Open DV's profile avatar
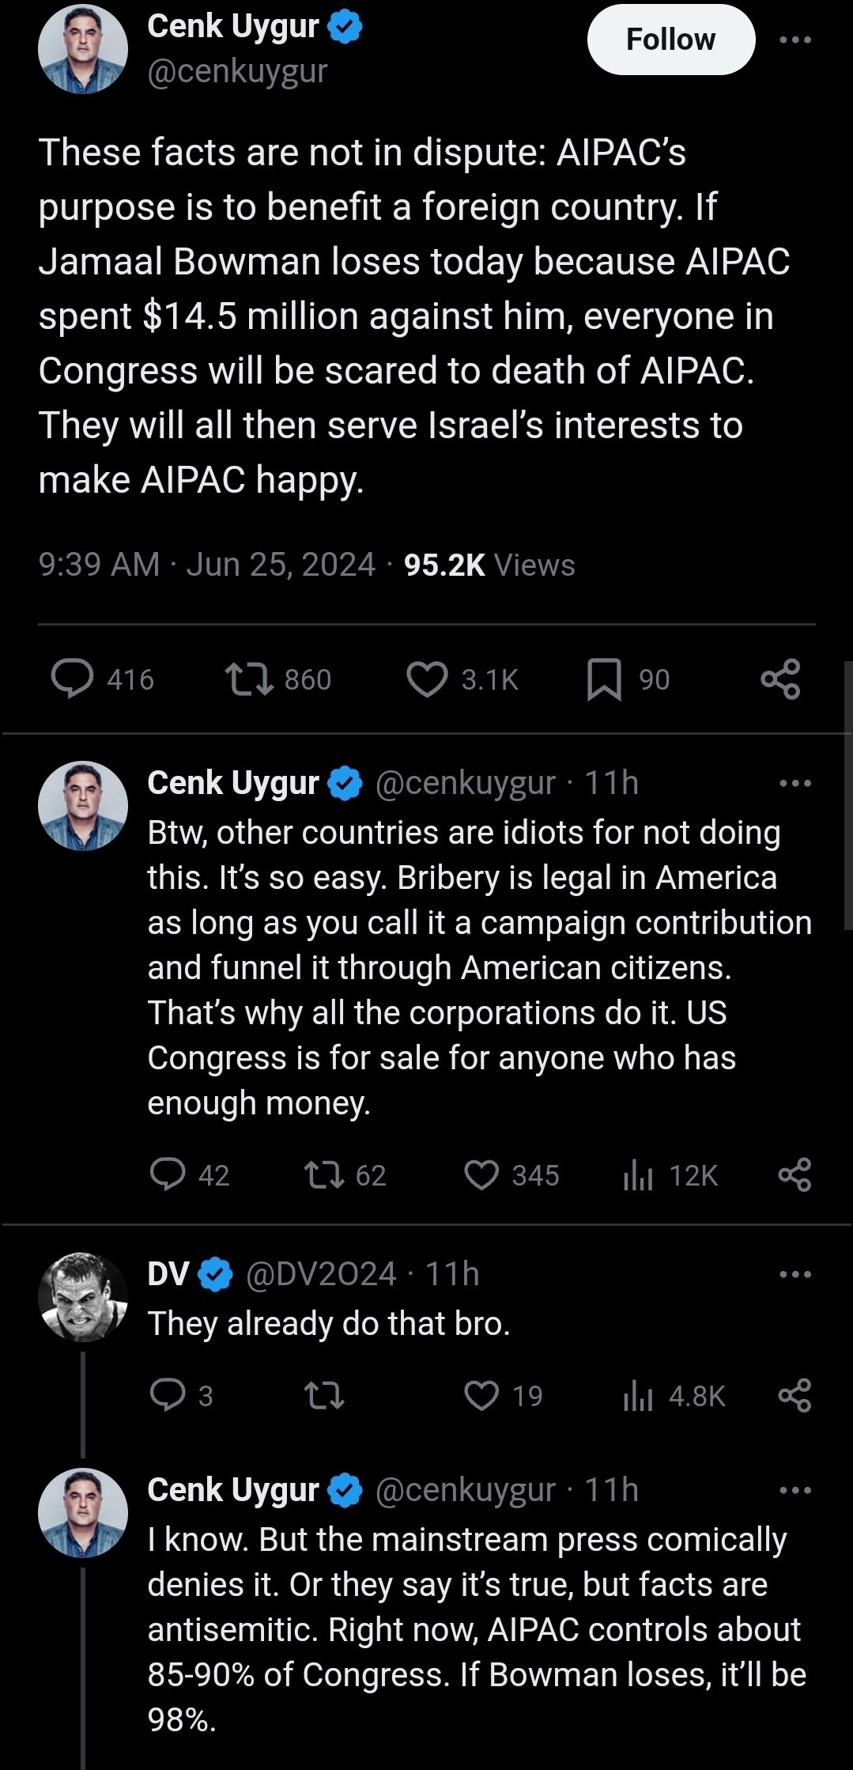 click(x=83, y=1297)
